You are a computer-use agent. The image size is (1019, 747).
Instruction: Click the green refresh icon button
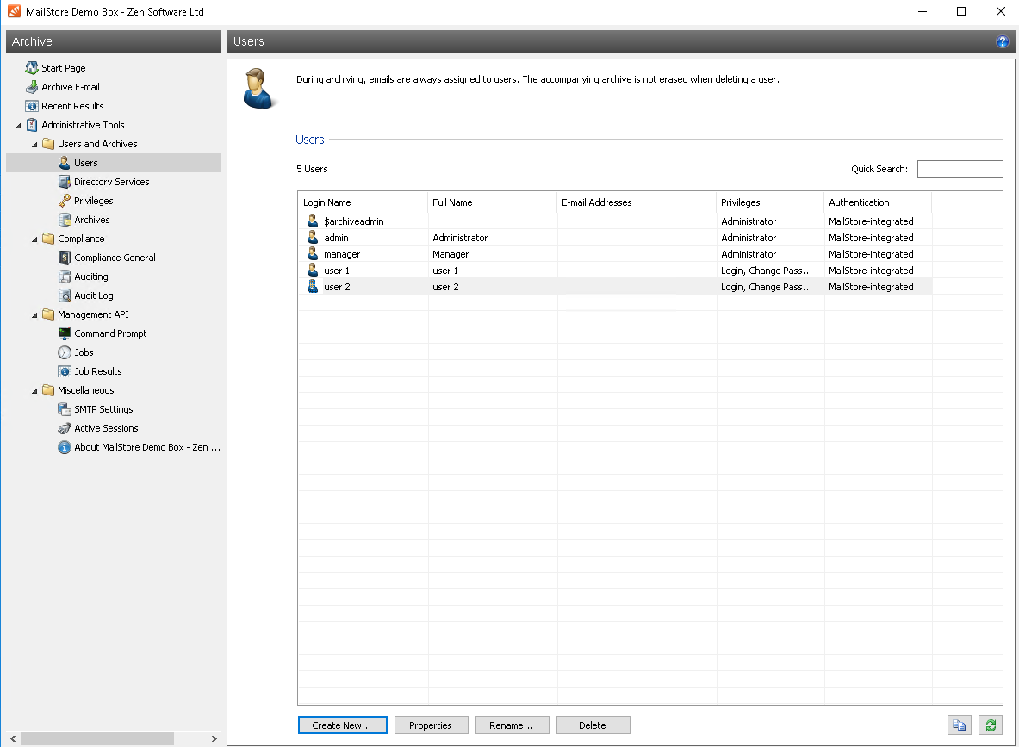click(x=991, y=725)
